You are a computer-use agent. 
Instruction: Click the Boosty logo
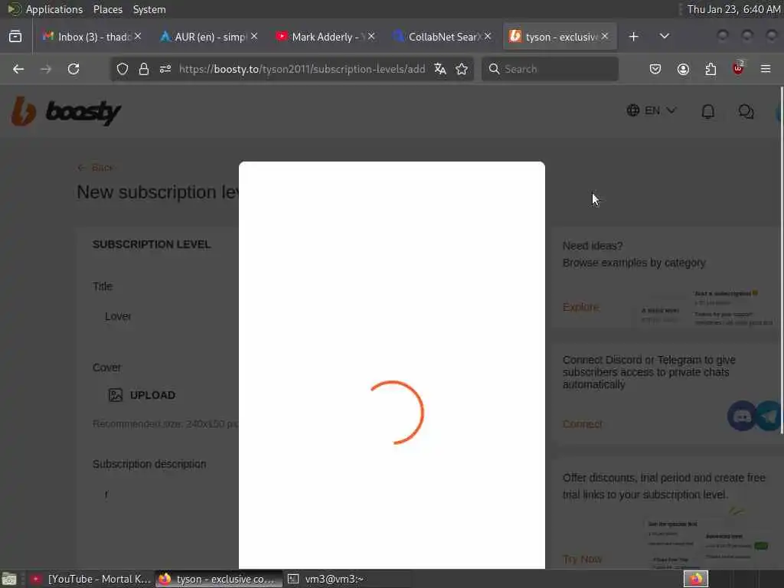(66, 112)
